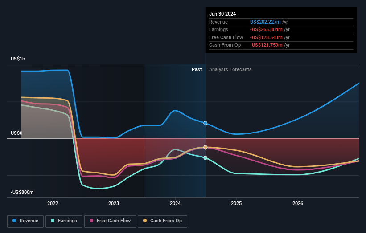366x233 pixels.
Task: Toggle the Free Cash Flow legend button
Action: pos(110,221)
